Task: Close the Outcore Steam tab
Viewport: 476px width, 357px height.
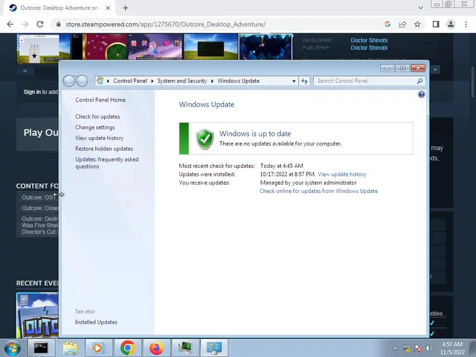Action: click(x=108, y=8)
